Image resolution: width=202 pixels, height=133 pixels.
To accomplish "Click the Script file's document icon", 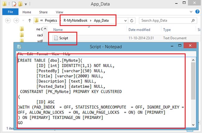I will (x=56, y=38).
